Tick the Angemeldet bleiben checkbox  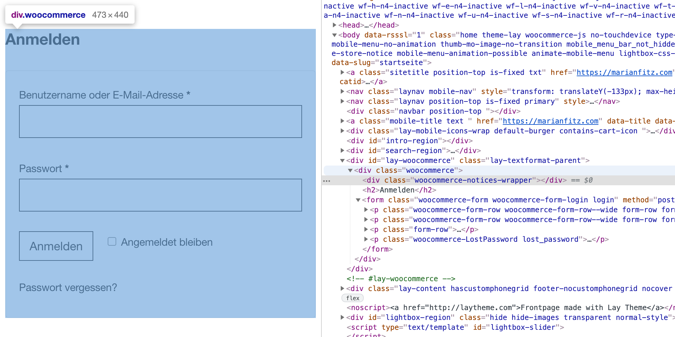(112, 242)
